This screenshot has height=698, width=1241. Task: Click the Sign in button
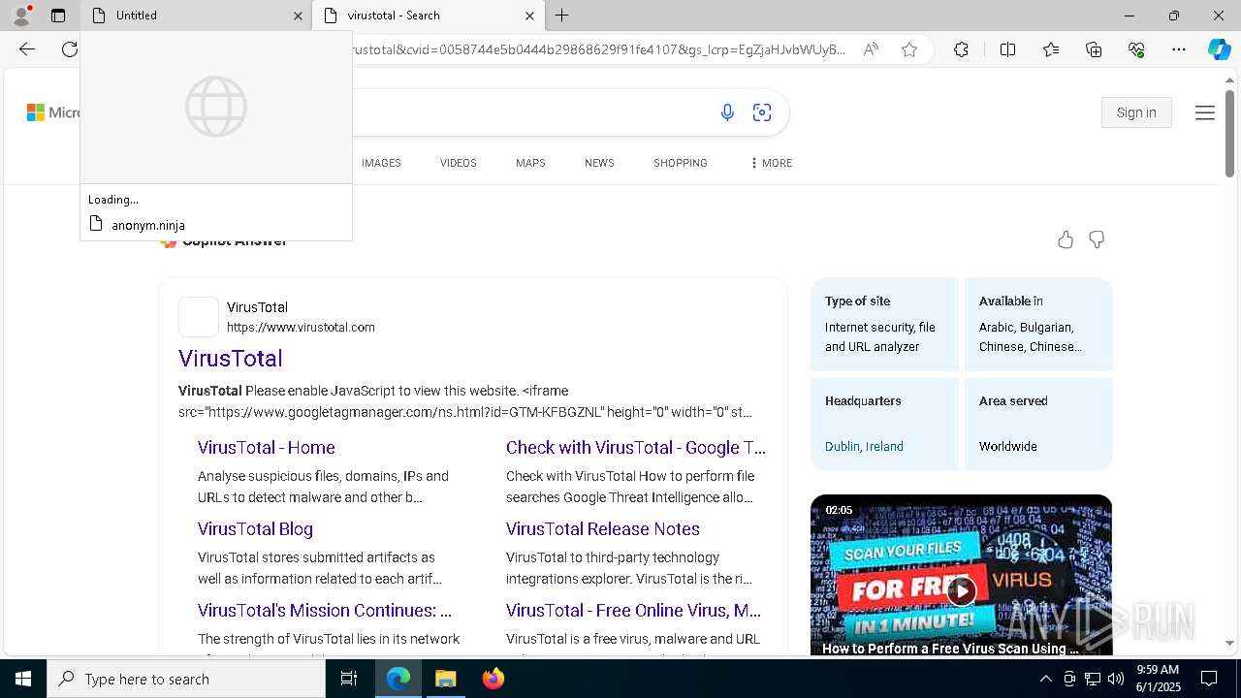click(x=1136, y=112)
